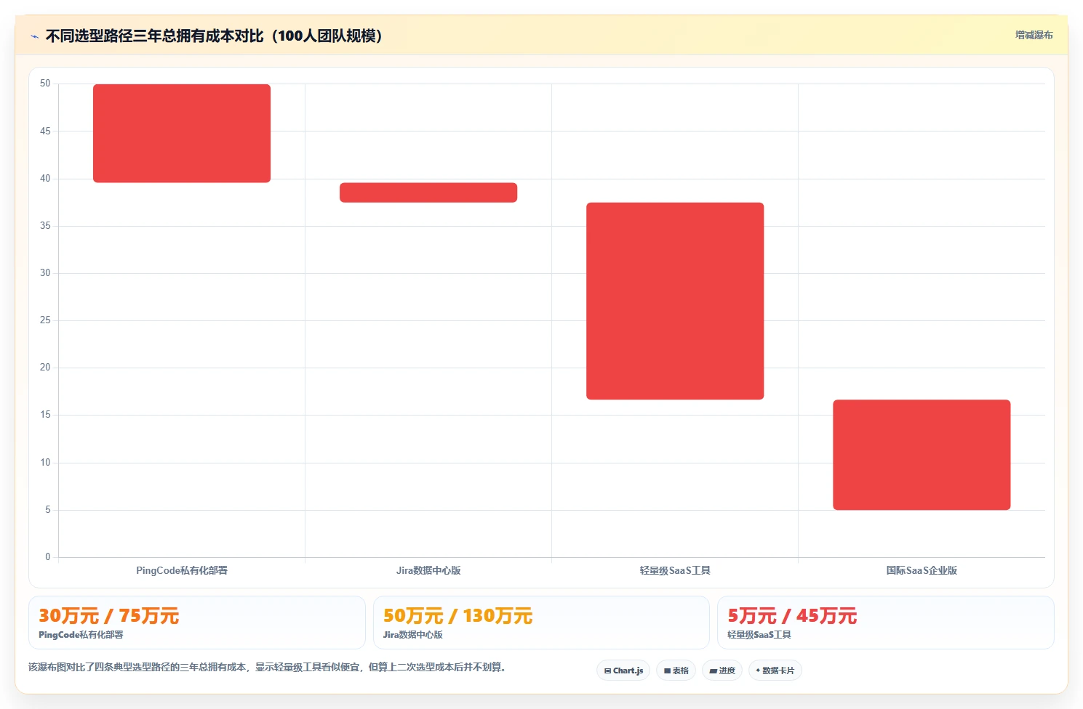The width and height of the screenshot is (1083, 709).
Task: Click the PingCode私有化部署 caption in the first card
Action: 81,635
